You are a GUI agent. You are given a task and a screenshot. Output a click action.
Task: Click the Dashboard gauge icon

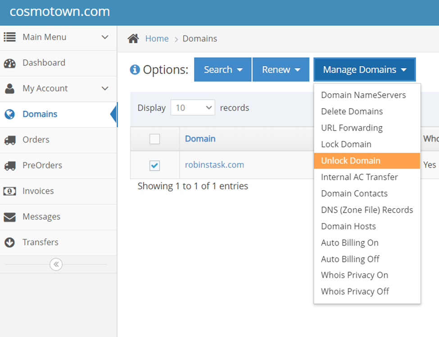coord(9,63)
